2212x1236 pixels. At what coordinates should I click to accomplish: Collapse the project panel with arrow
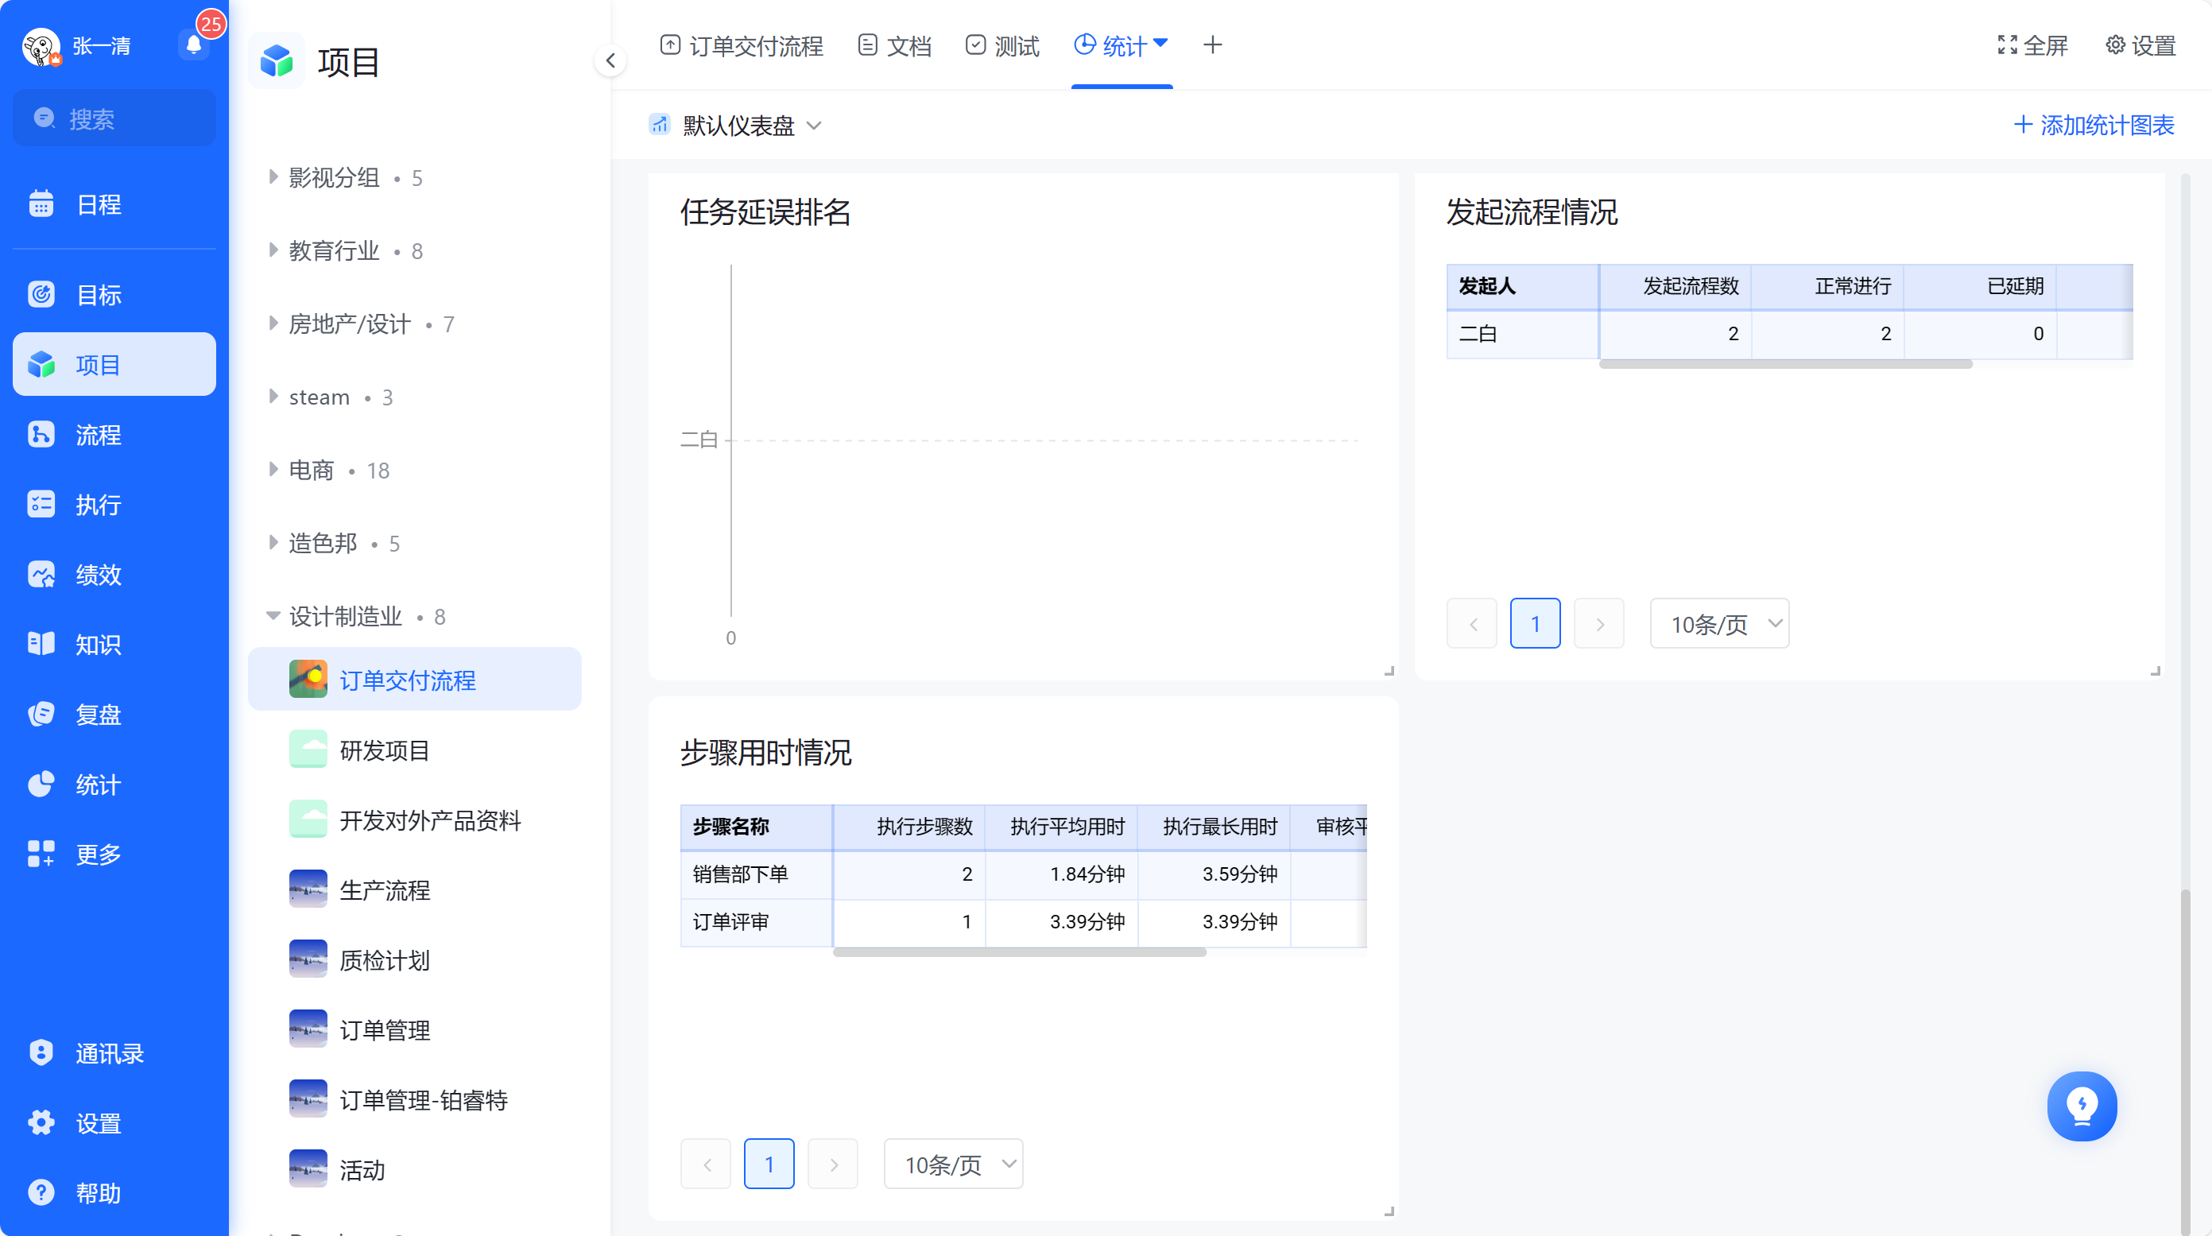tap(610, 60)
